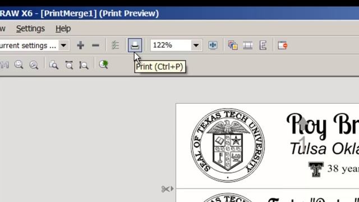Click the filmstrip invert/mirror icon
The image size is (359, 202).
[x=248, y=45]
